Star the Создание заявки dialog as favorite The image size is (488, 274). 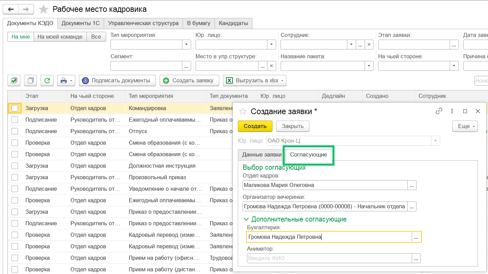[x=243, y=111]
